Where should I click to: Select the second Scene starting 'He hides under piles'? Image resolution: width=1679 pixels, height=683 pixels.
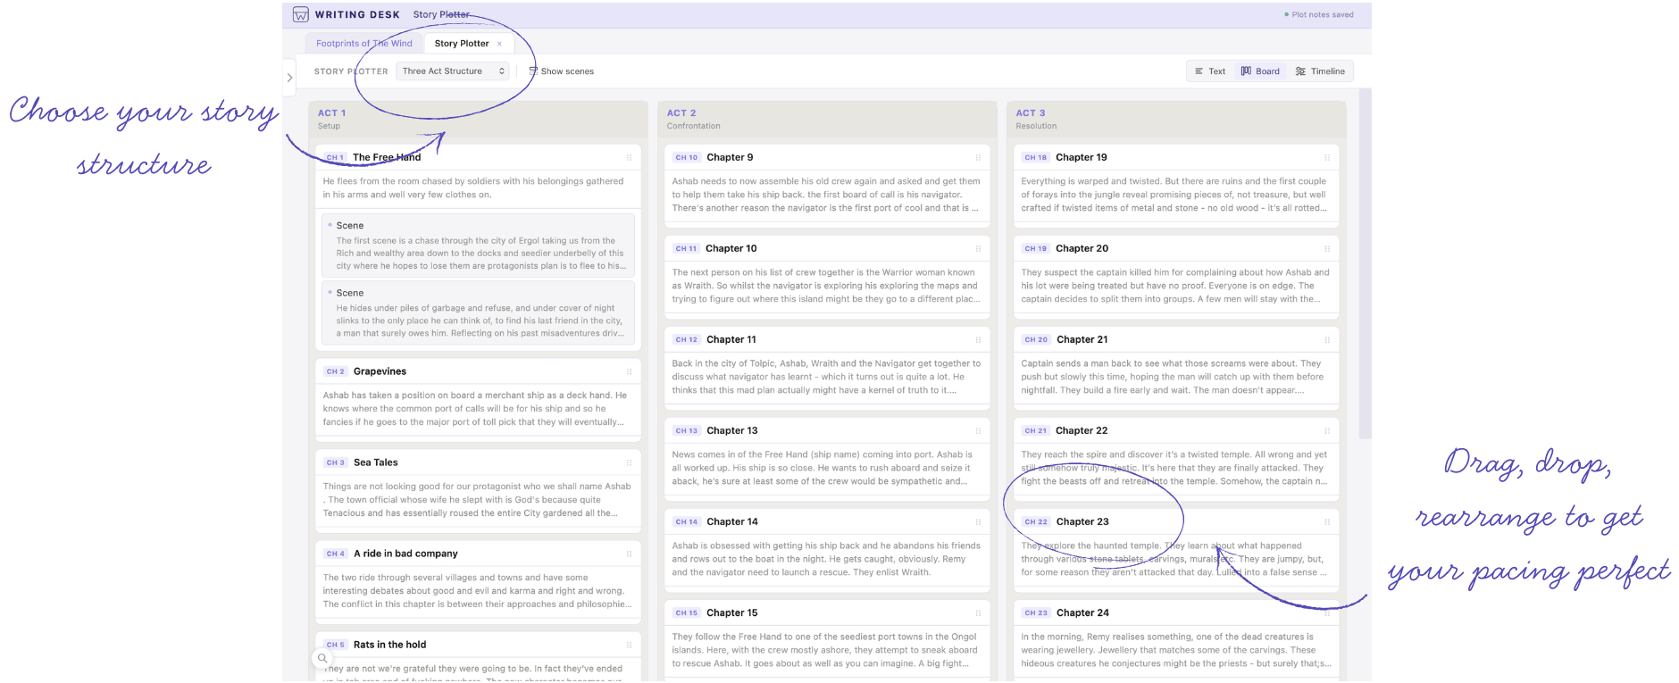[478, 313]
